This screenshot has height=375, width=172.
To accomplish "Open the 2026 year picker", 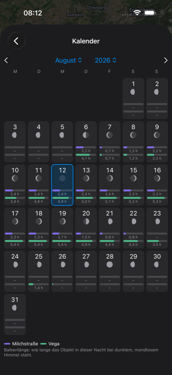I will tap(106, 60).
